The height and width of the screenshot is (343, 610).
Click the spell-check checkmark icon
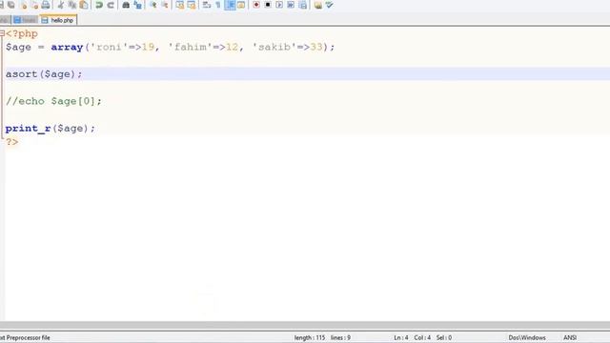point(329,5)
